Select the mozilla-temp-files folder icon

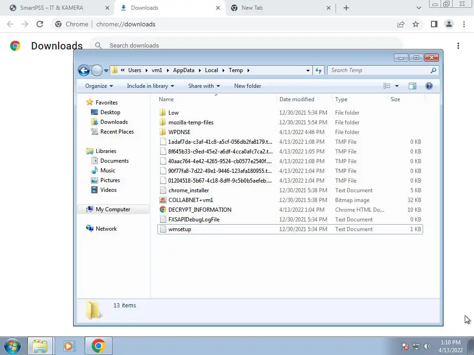(x=162, y=122)
